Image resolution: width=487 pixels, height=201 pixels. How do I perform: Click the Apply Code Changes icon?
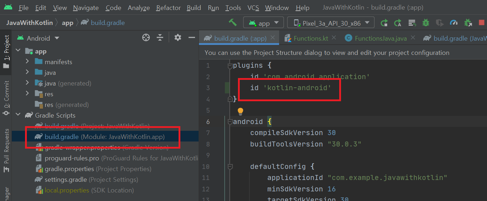(x=412, y=23)
